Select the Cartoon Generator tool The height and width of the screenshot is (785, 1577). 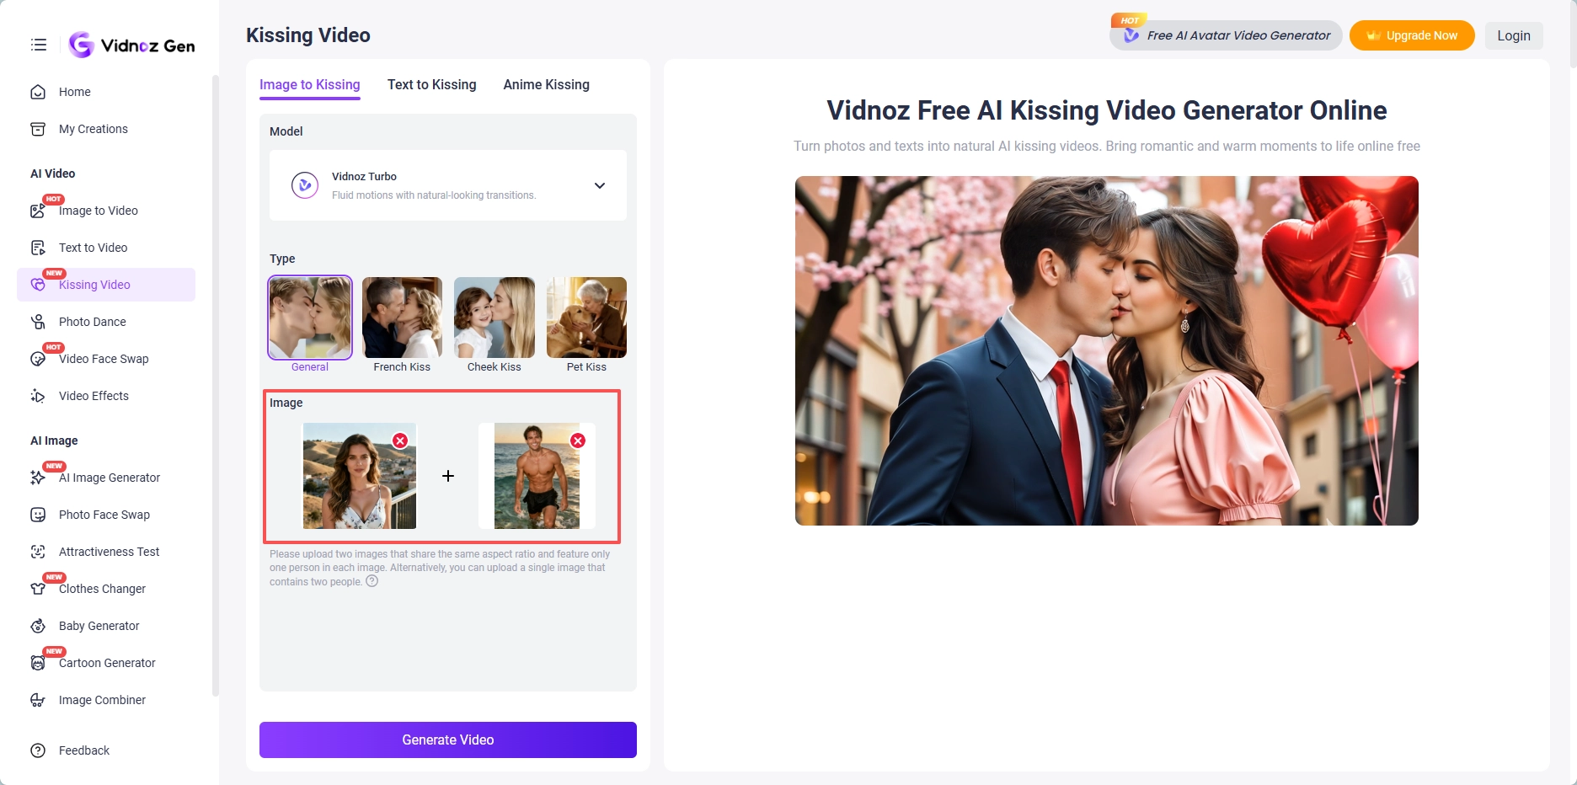click(x=106, y=663)
